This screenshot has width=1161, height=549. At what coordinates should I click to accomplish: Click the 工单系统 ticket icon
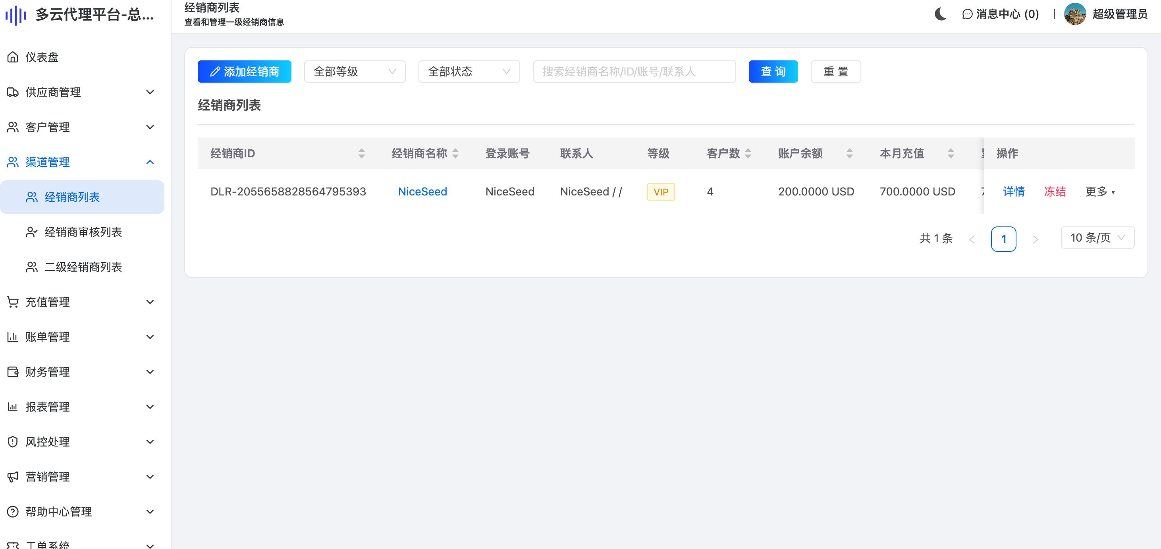13,545
